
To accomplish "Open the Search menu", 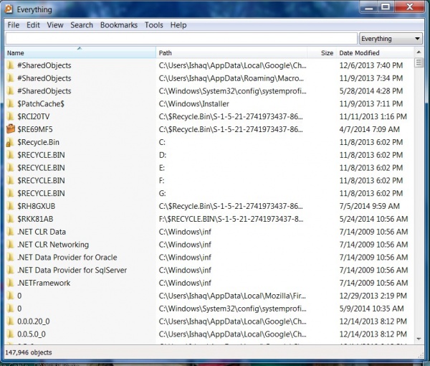I will (x=82, y=25).
